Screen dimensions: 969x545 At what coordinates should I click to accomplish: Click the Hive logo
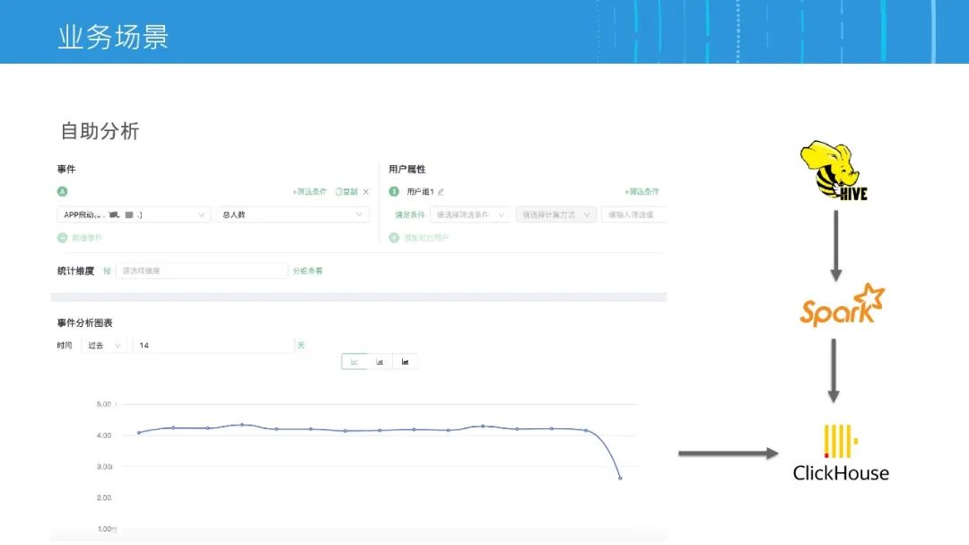tap(834, 170)
